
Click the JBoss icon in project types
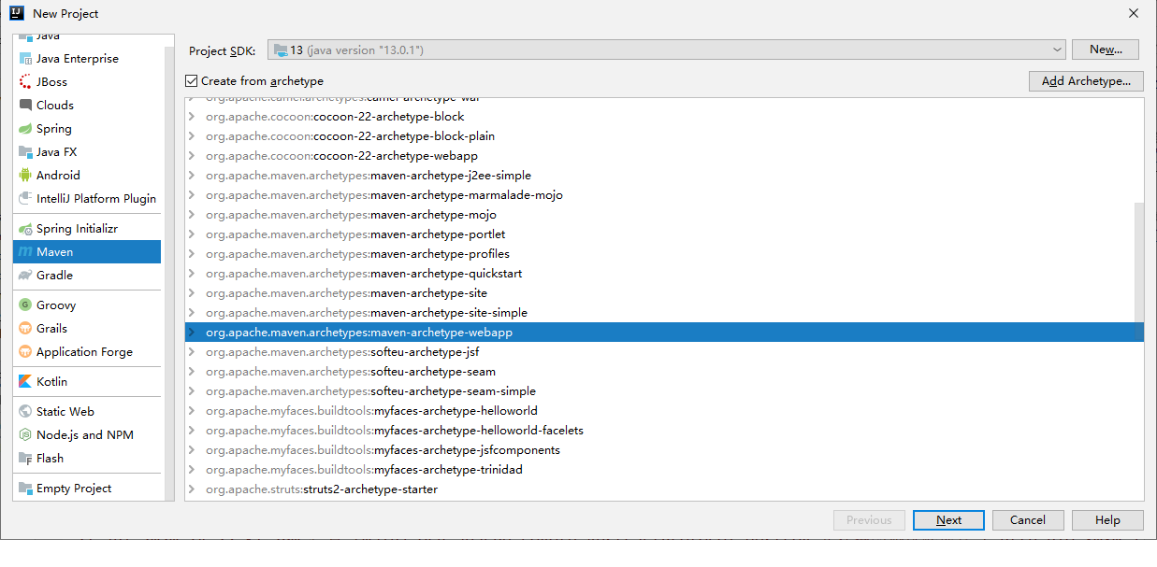click(x=25, y=82)
